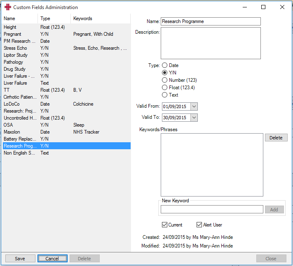Image resolution: width=293 pixels, height=266 pixels.
Task: Select the highlighted Research Prog... row
Action: tap(66, 146)
